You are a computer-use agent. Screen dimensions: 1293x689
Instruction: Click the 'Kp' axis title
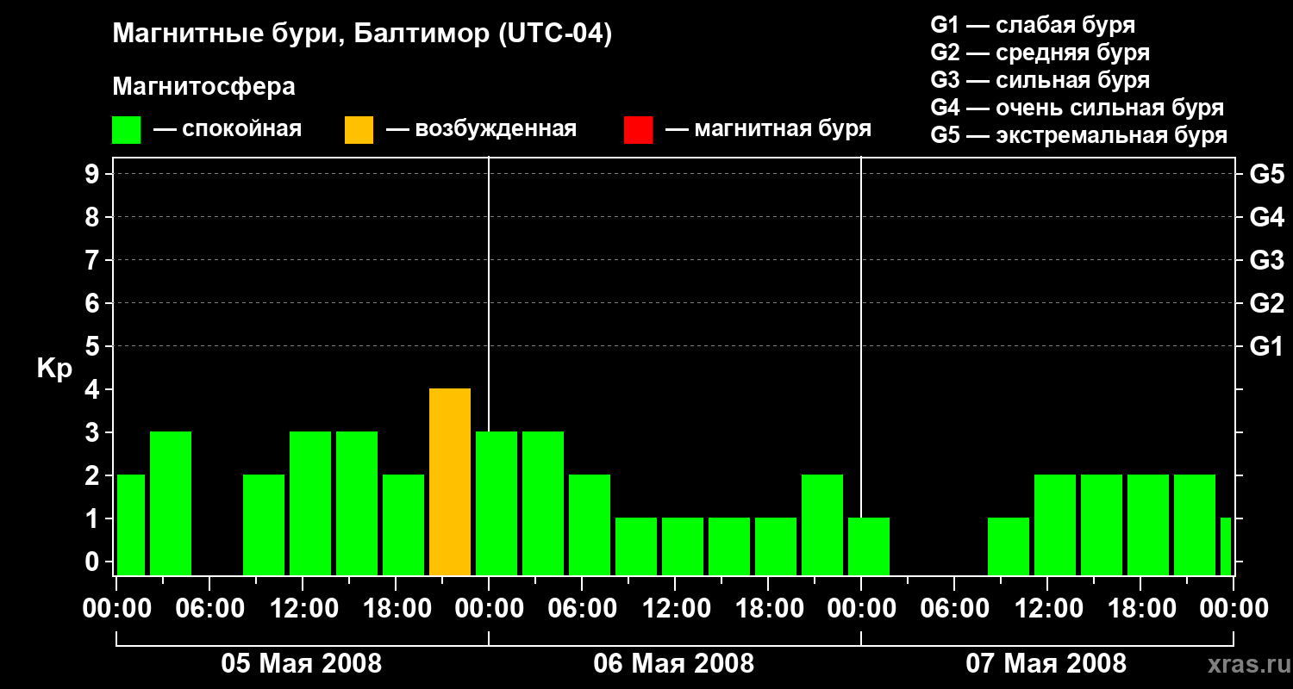pyautogui.click(x=54, y=369)
